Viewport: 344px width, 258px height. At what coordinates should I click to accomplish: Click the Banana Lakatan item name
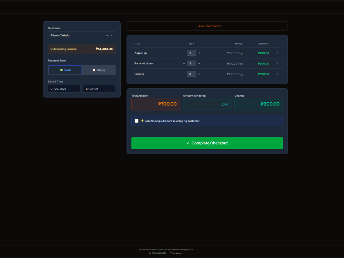pyautogui.click(x=144, y=64)
